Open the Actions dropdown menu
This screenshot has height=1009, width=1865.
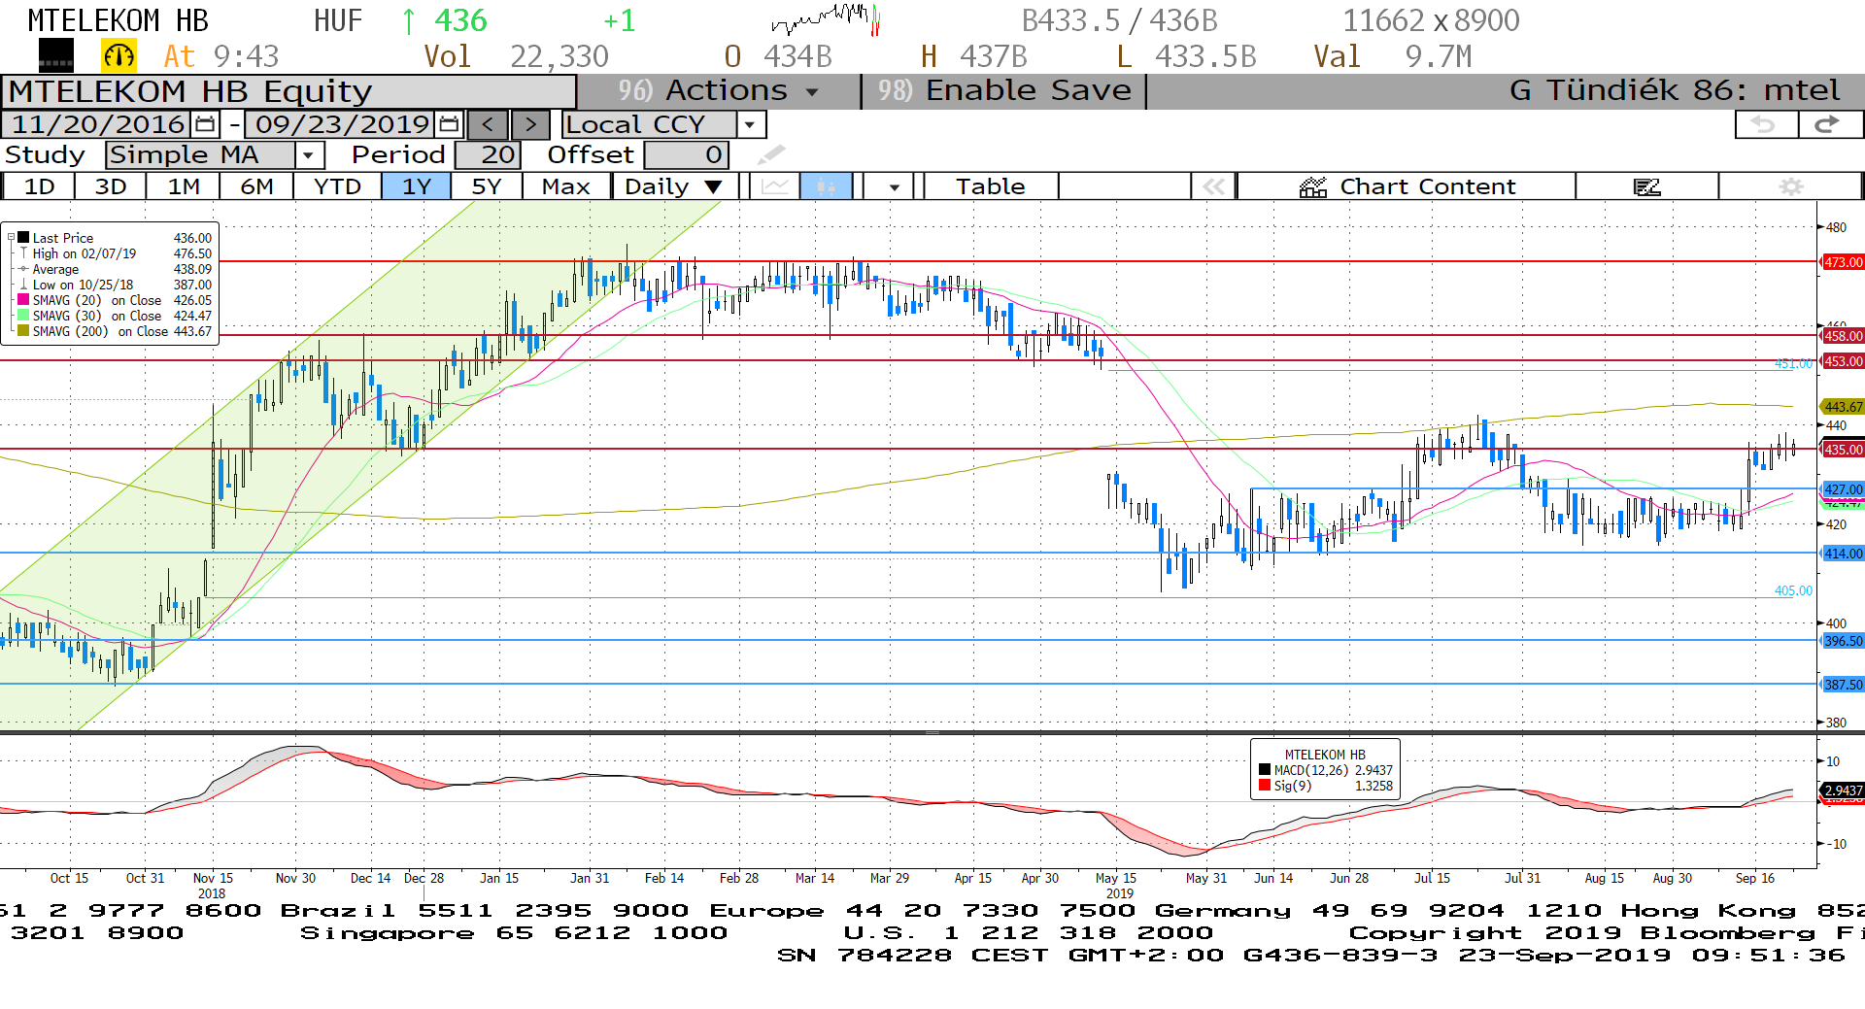[x=720, y=91]
